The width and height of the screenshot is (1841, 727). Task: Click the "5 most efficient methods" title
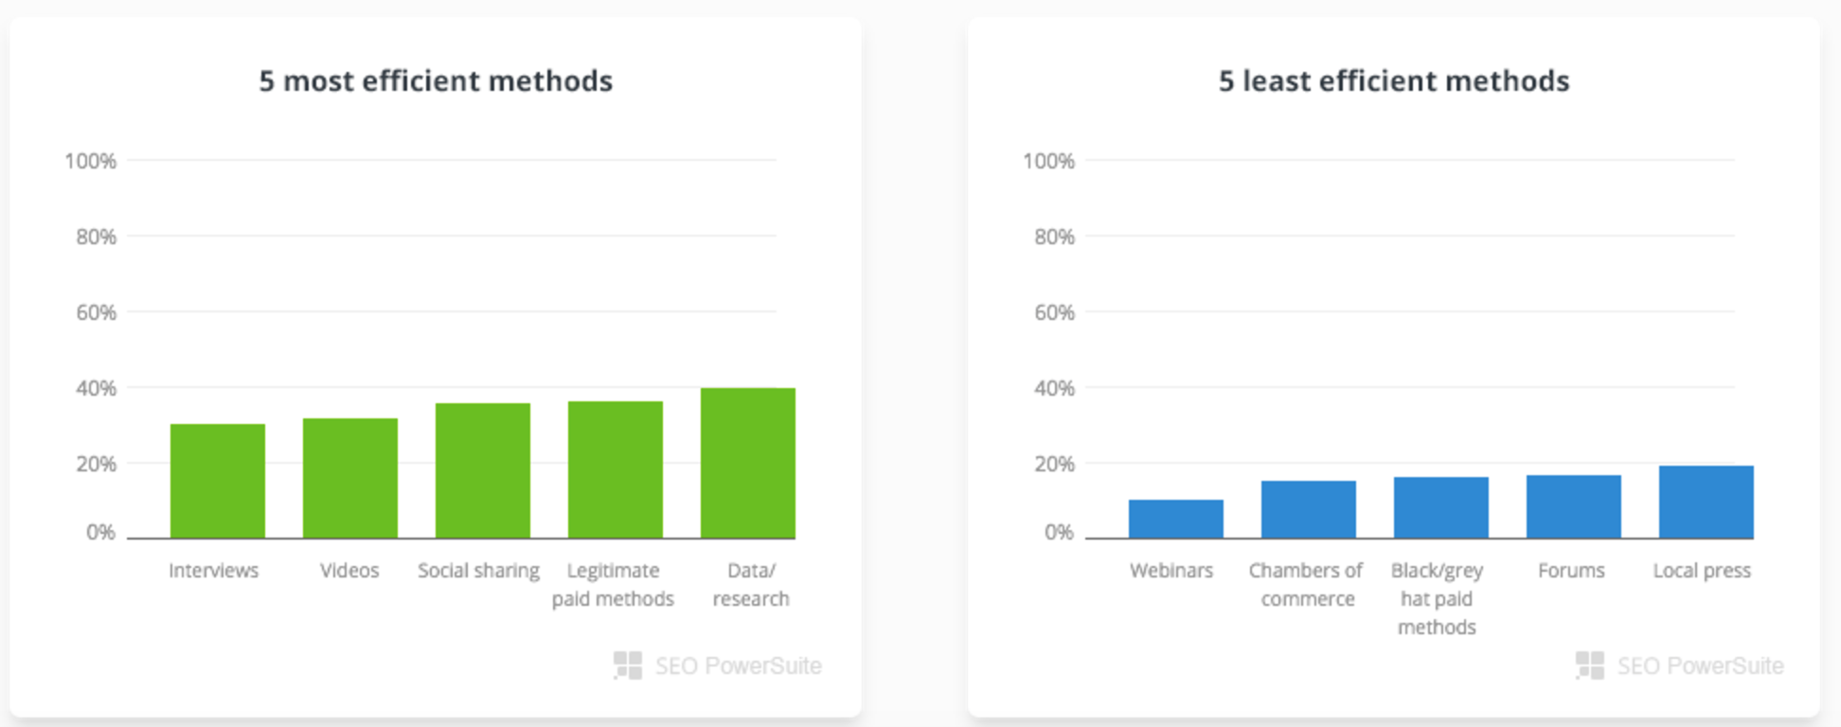click(436, 81)
